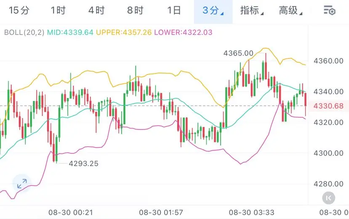349x219 pixels.
Task: Select the 4360.00 price axis label
Action: tap(328, 61)
